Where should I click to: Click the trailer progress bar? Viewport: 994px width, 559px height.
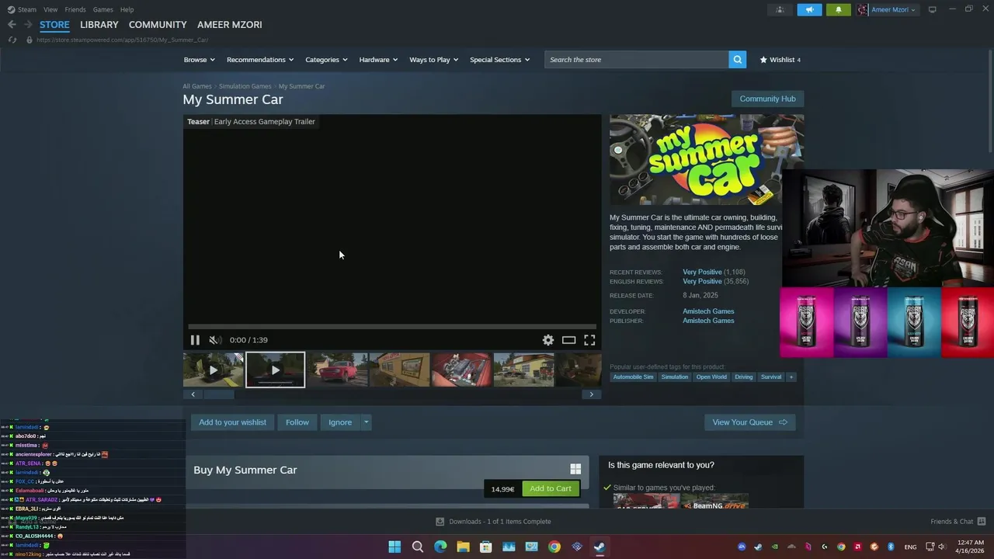[x=392, y=327]
